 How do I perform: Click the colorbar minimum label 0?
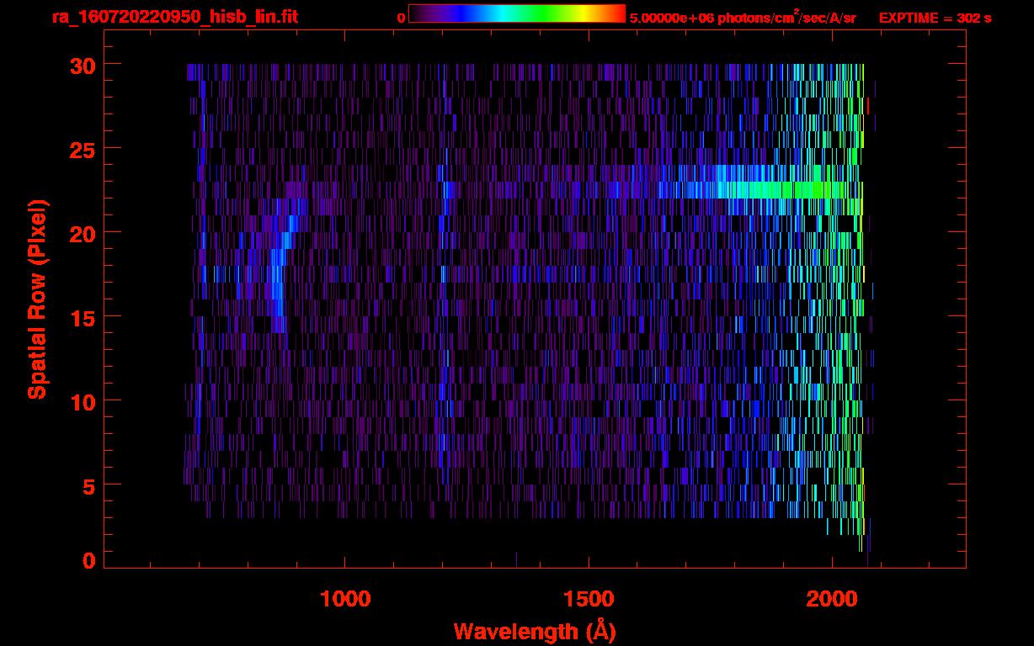402,18
